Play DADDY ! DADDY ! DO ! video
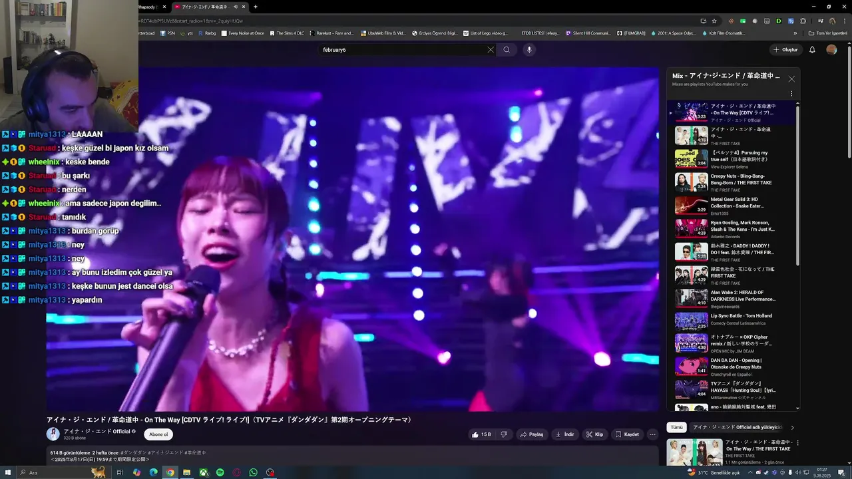 tap(726, 252)
